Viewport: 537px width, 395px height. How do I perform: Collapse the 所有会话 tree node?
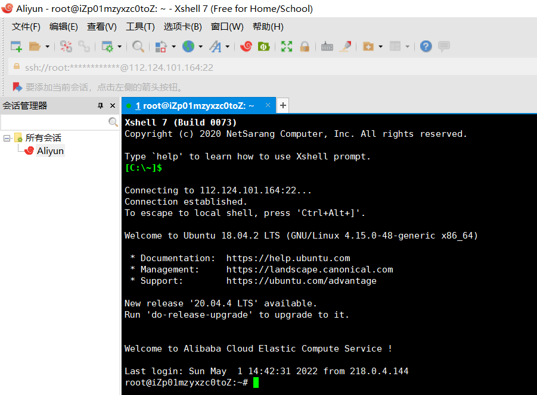pyautogui.click(x=7, y=138)
